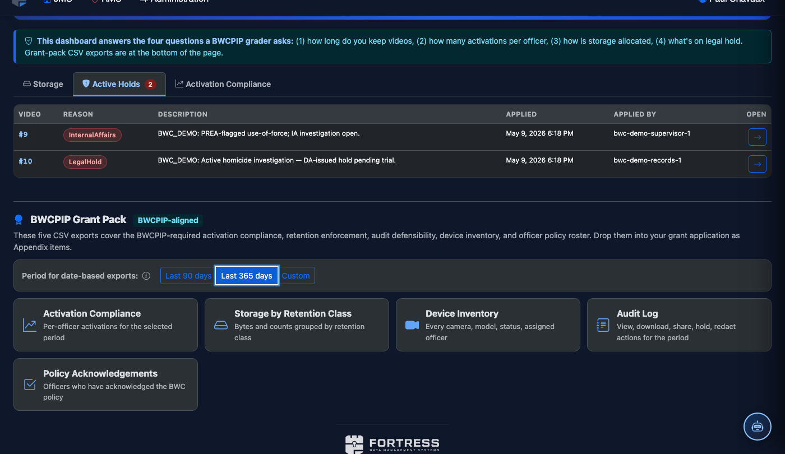Click the VIDEO column header
This screenshot has width=785, height=454.
tap(30, 114)
